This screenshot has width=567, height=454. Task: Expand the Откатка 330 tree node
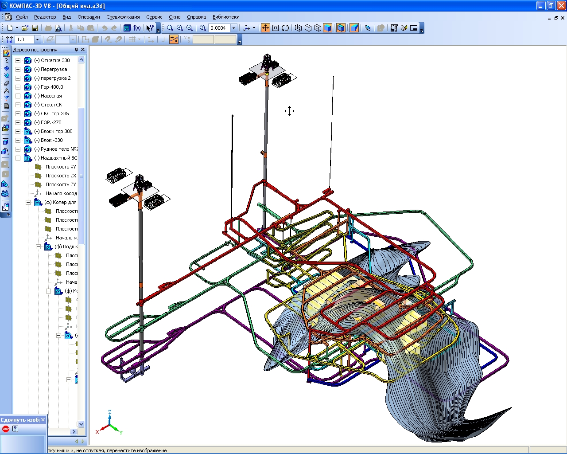point(18,60)
